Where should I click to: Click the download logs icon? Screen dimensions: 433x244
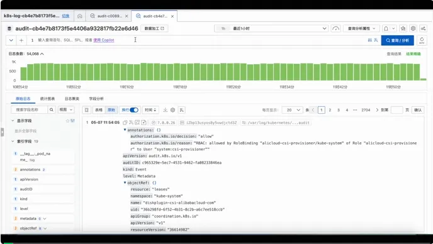pyautogui.click(x=165, y=110)
